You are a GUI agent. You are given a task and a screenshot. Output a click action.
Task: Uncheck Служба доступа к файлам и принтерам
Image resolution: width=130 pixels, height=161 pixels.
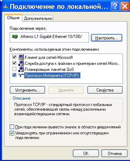tap(14, 63)
